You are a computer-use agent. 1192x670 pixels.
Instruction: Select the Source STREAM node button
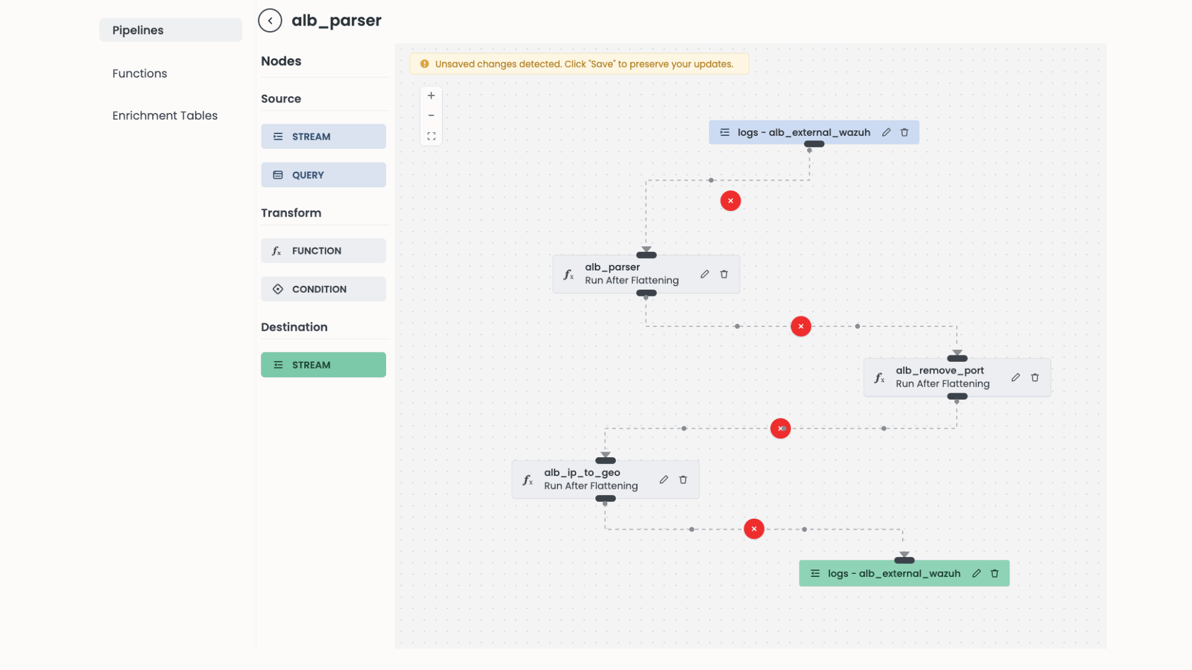tap(323, 136)
